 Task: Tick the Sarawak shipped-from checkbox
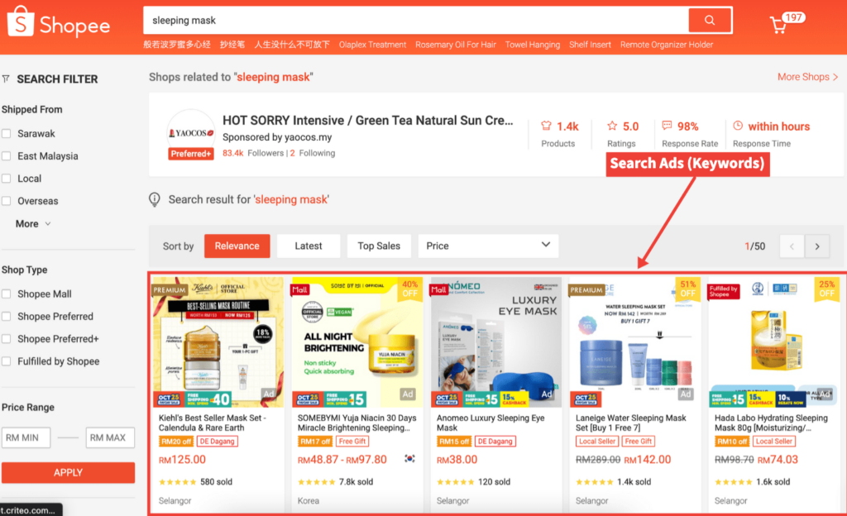(x=7, y=134)
